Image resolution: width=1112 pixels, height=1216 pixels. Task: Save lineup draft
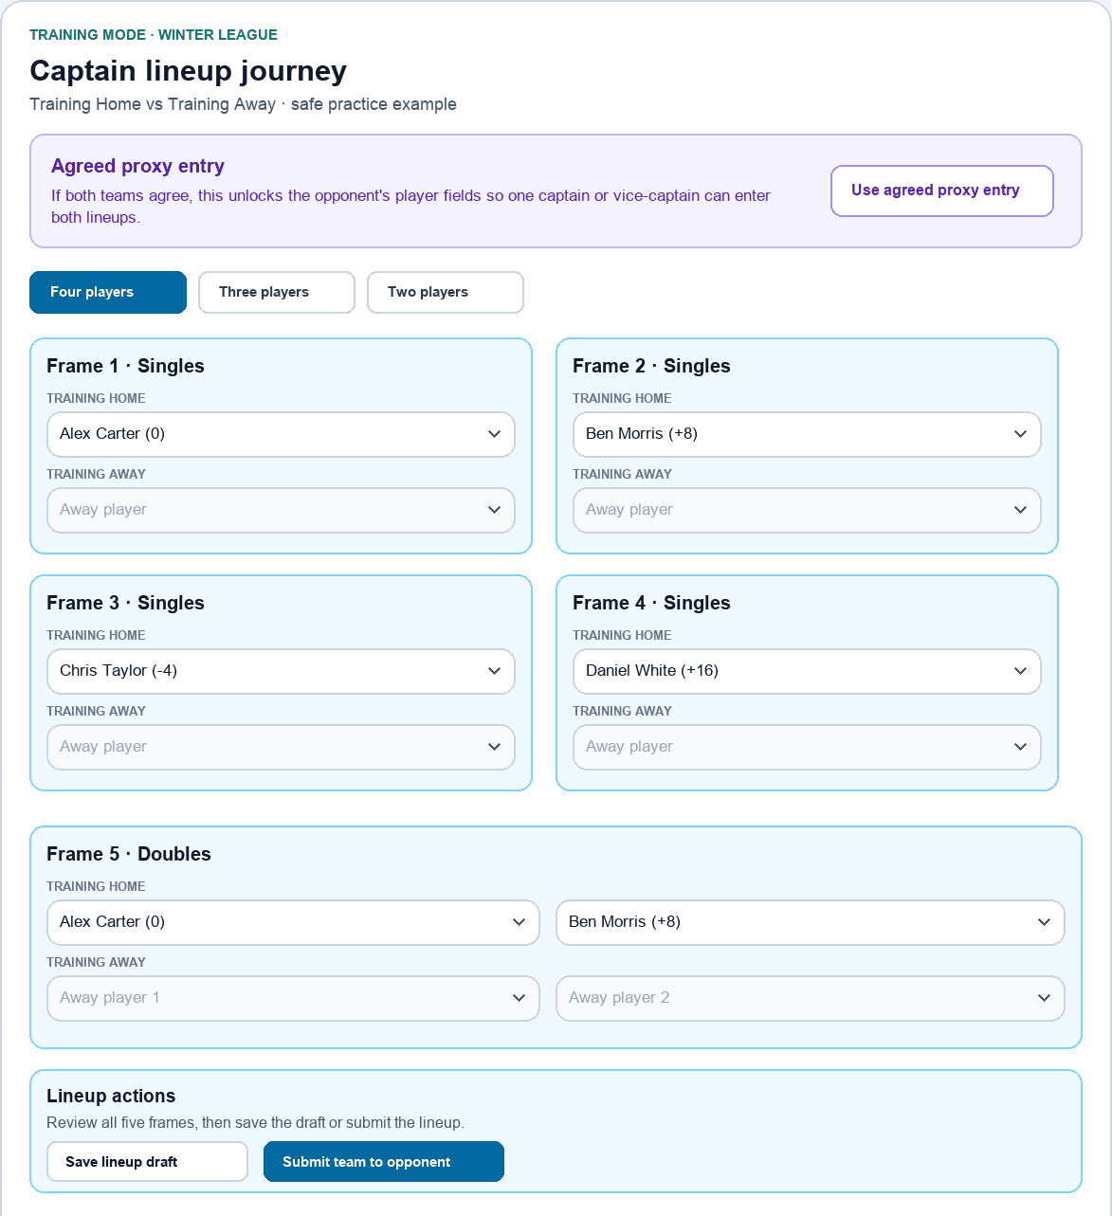pos(147,1162)
